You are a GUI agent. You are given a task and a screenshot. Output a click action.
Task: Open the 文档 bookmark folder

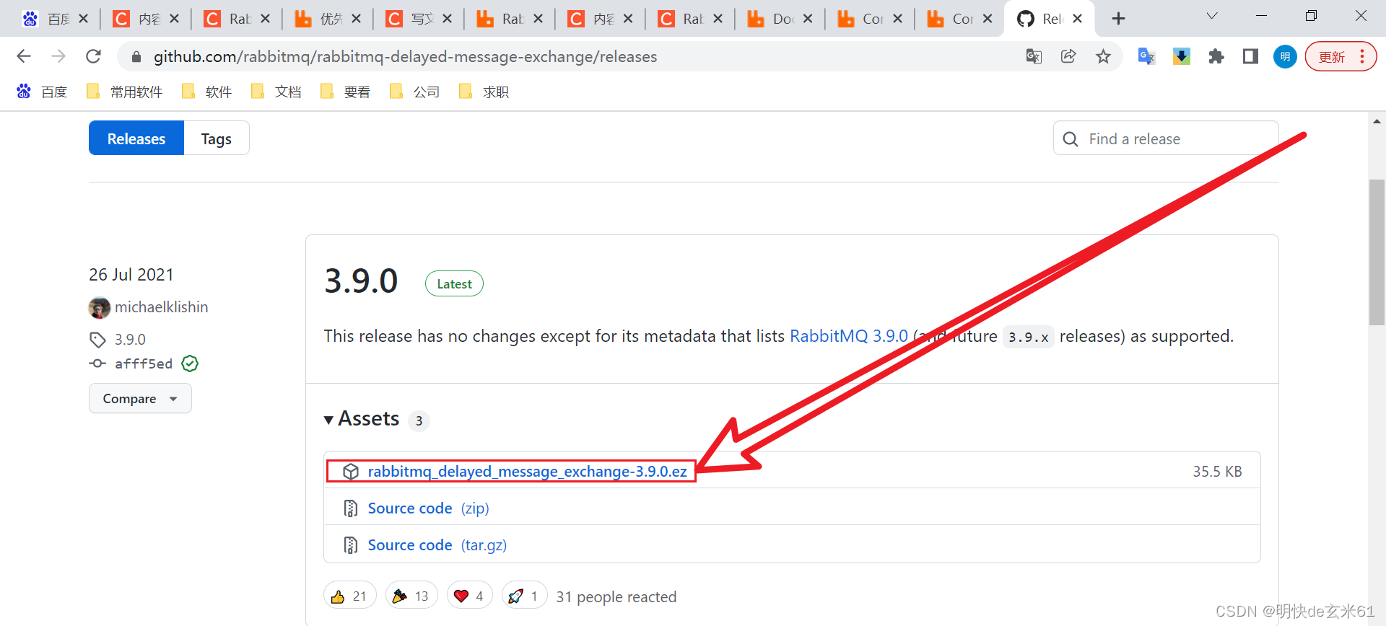tap(276, 92)
